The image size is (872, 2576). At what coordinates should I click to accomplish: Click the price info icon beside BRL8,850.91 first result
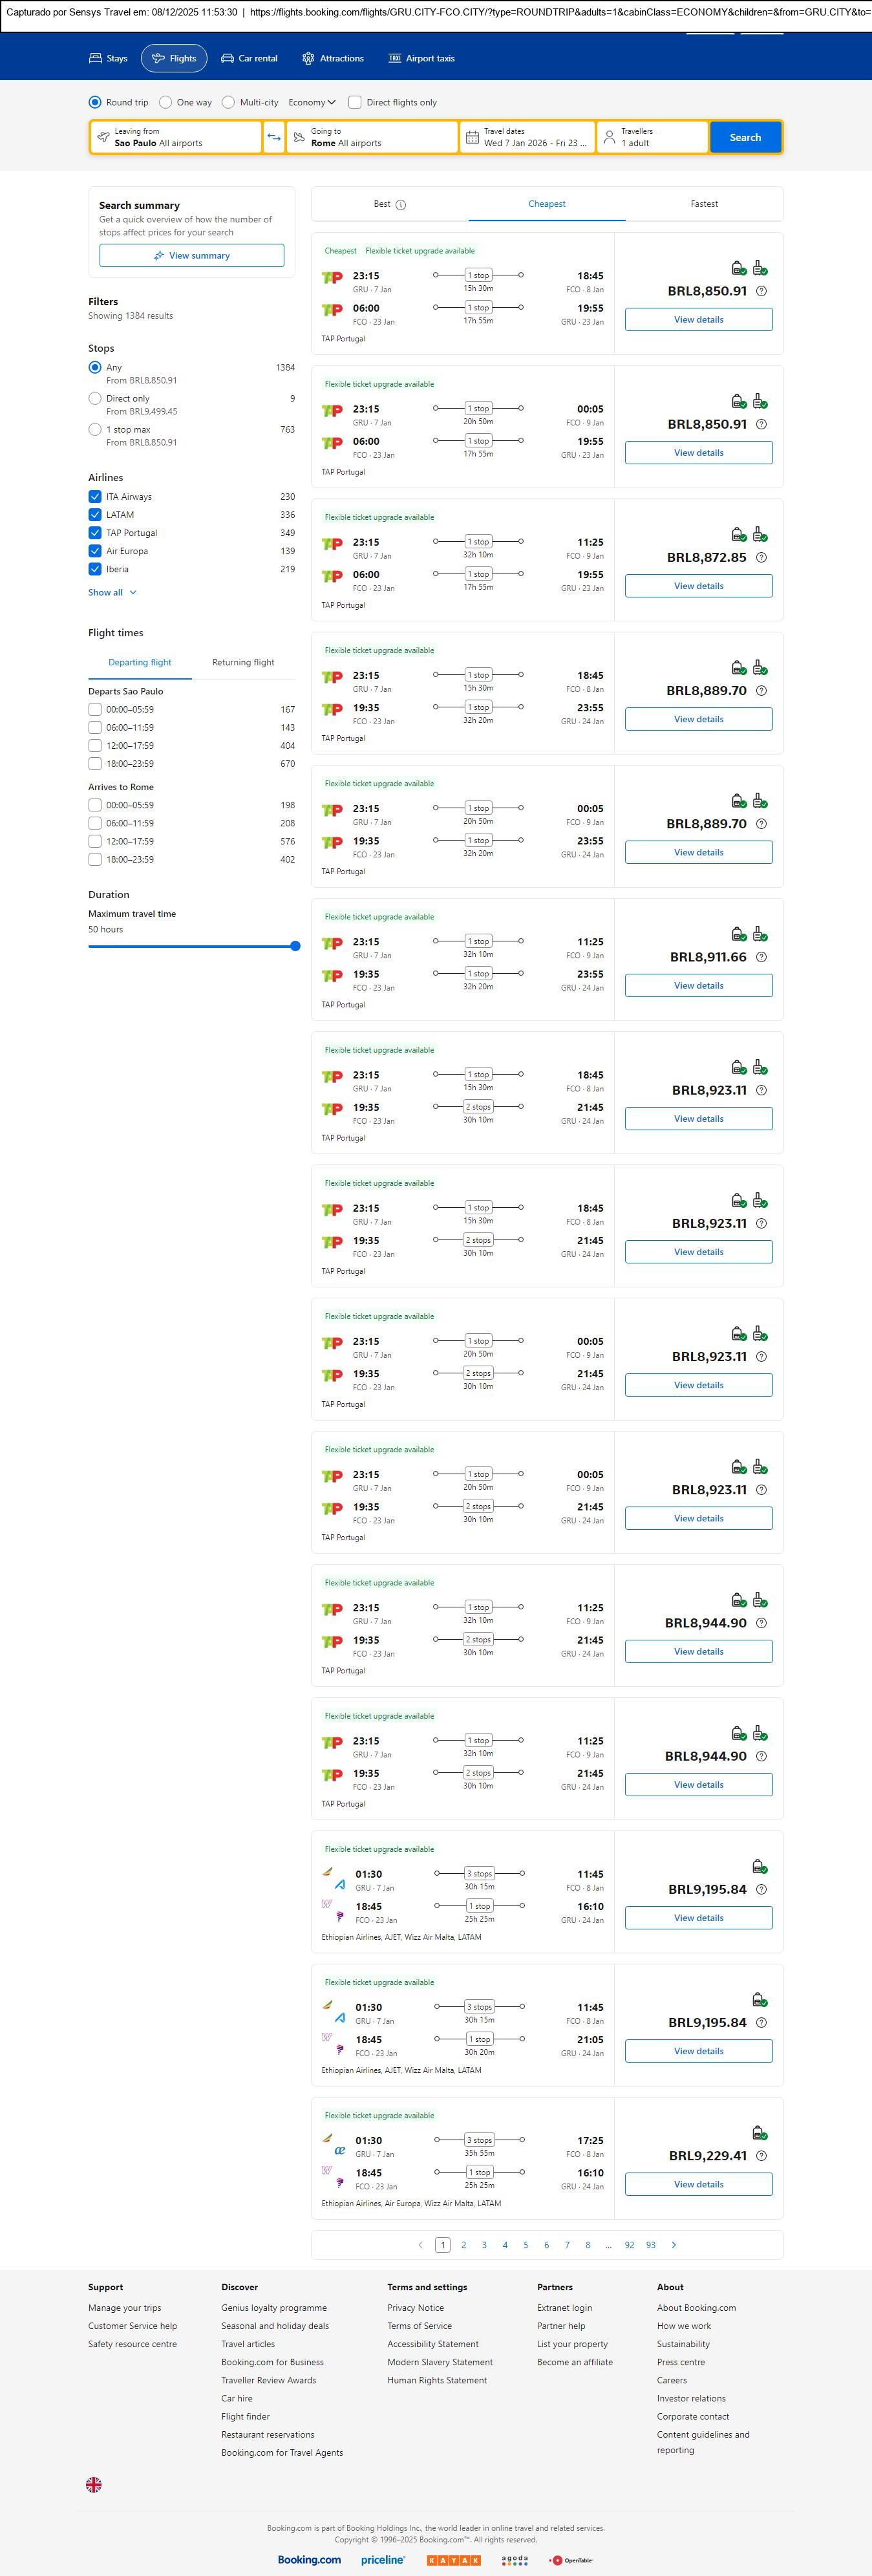tap(761, 292)
